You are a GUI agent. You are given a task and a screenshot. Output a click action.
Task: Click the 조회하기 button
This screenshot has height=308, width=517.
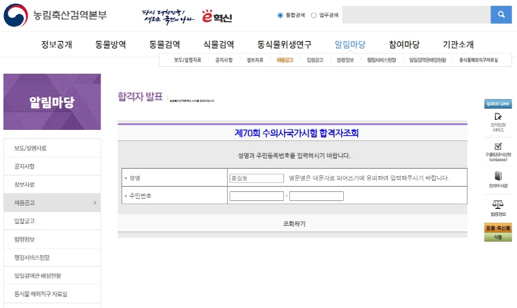point(294,224)
